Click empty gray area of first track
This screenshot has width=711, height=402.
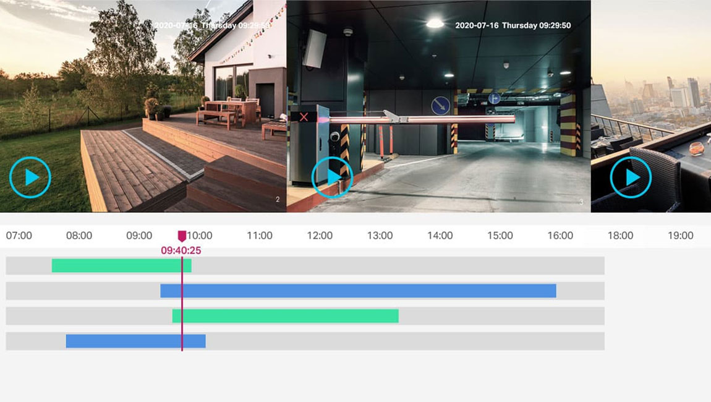pyautogui.click(x=396, y=266)
